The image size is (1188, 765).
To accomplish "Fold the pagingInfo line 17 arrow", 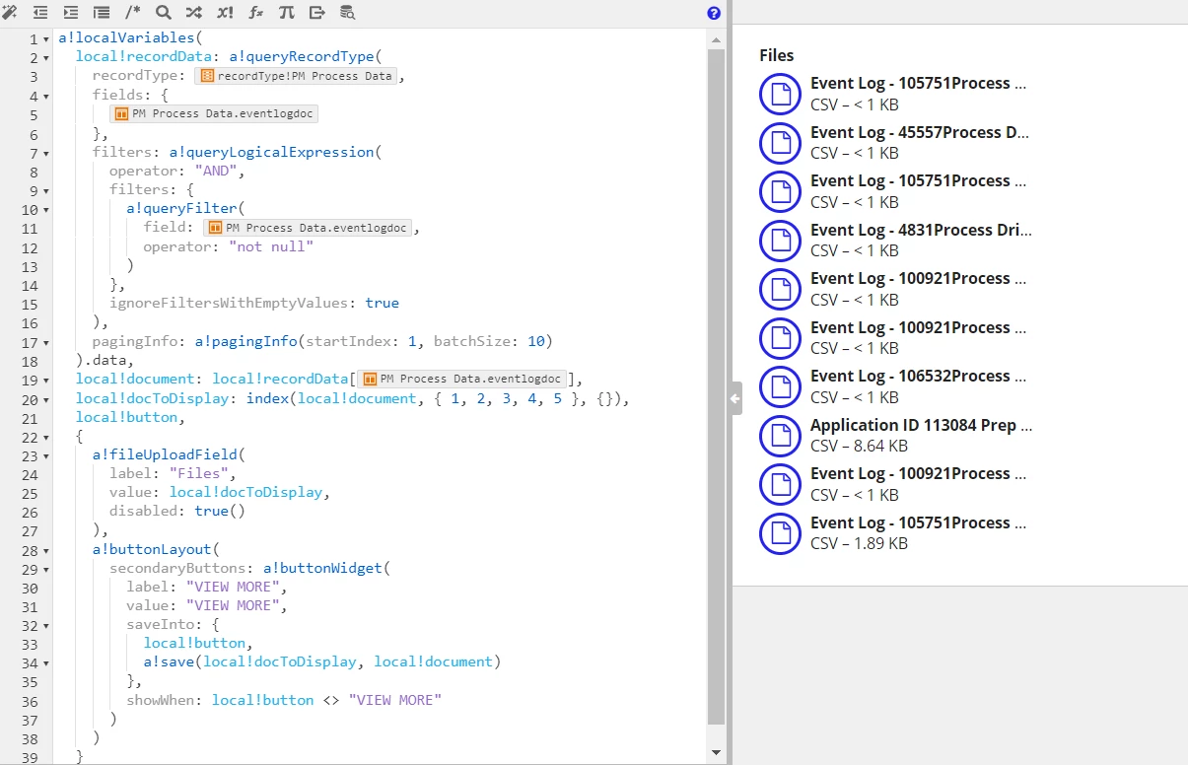I will coord(46,343).
